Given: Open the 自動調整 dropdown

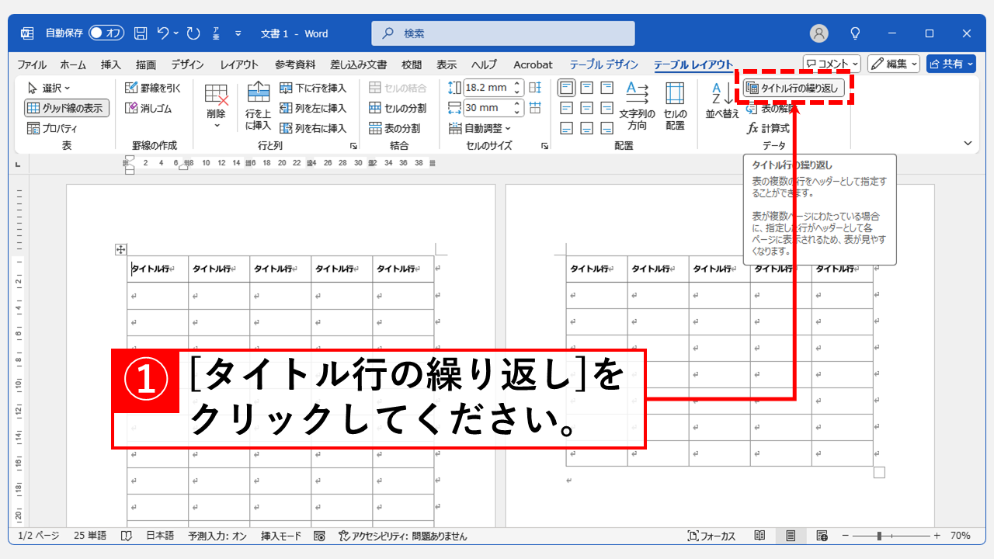Looking at the screenshot, I should (x=480, y=128).
